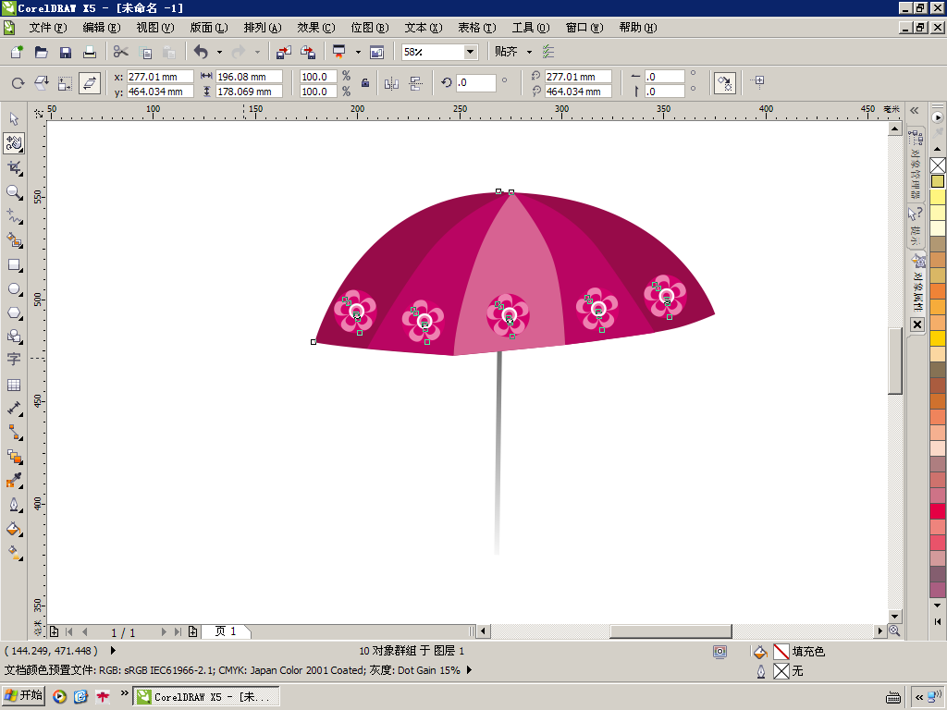This screenshot has height=710, width=947.
Task: Select the Fill tool bucket
Action: pyautogui.click(x=14, y=529)
